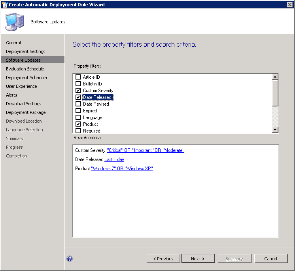Click the Progress step in sidebar

point(14,147)
